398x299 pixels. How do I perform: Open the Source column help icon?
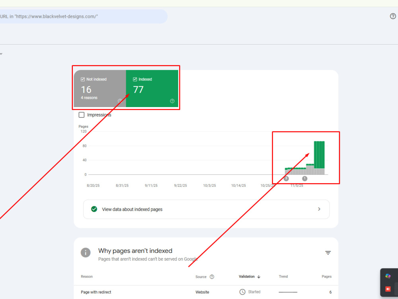(x=212, y=277)
